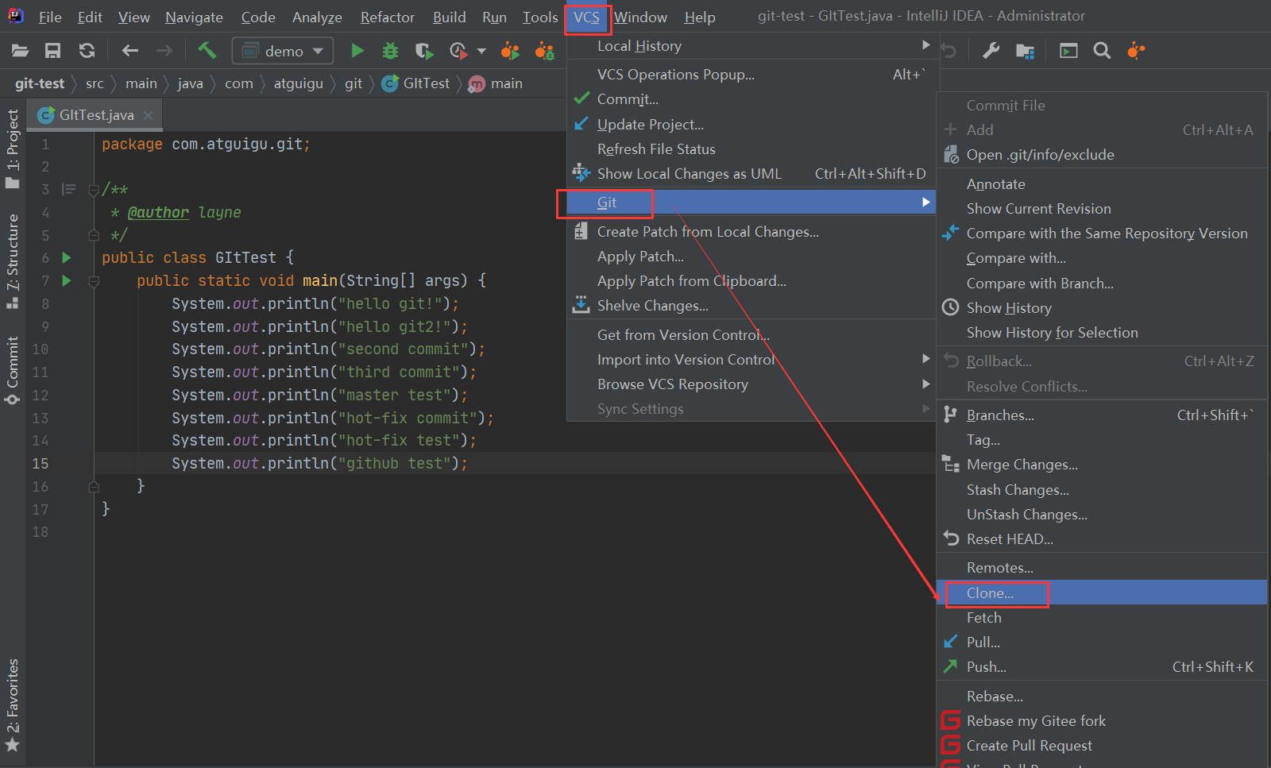Click the profiler run icon

click(x=458, y=51)
